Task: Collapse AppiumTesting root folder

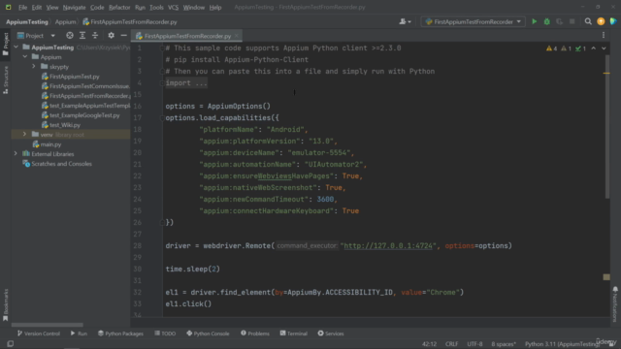Action: (x=16, y=48)
